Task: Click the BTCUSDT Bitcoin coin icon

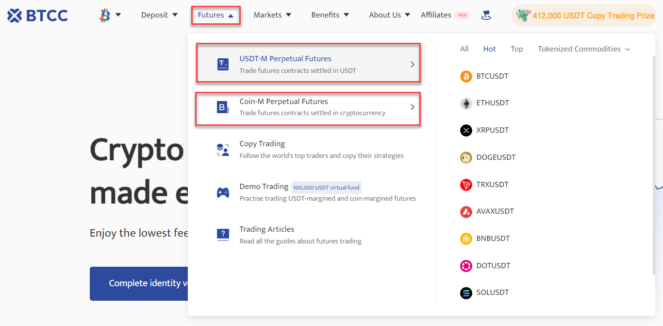Action: pyautogui.click(x=466, y=76)
